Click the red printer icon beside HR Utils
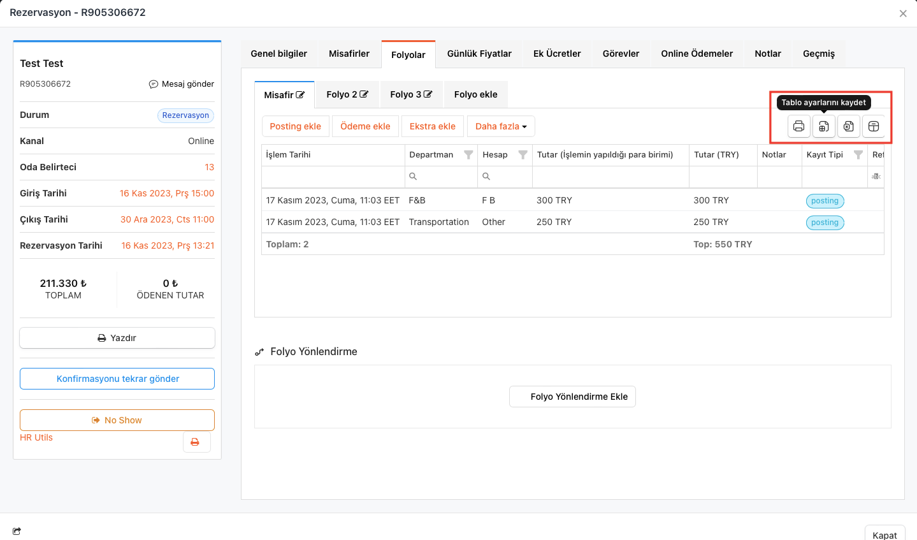 (x=196, y=442)
